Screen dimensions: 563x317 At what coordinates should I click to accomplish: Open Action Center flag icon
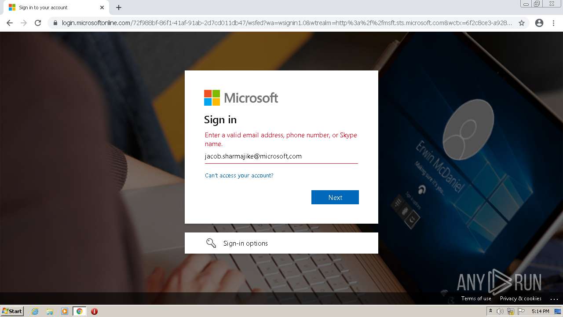click(521, 311)
